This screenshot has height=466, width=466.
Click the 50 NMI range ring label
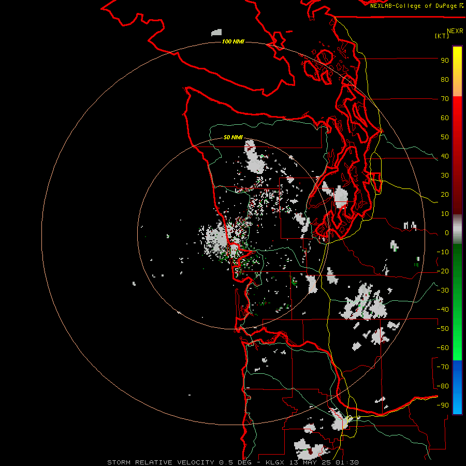tap(233, 137)
